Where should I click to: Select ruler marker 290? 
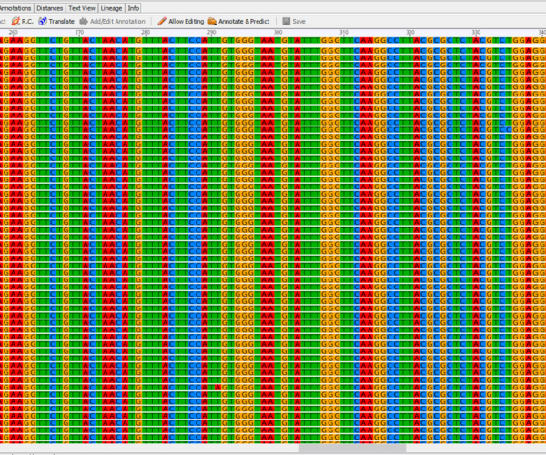pyautogui.click(x=211, y=33)
